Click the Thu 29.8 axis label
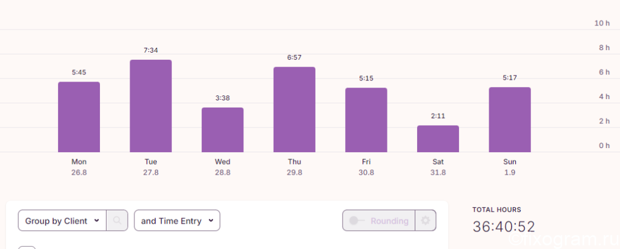This screenshot has width=620, height=249. 295,167
